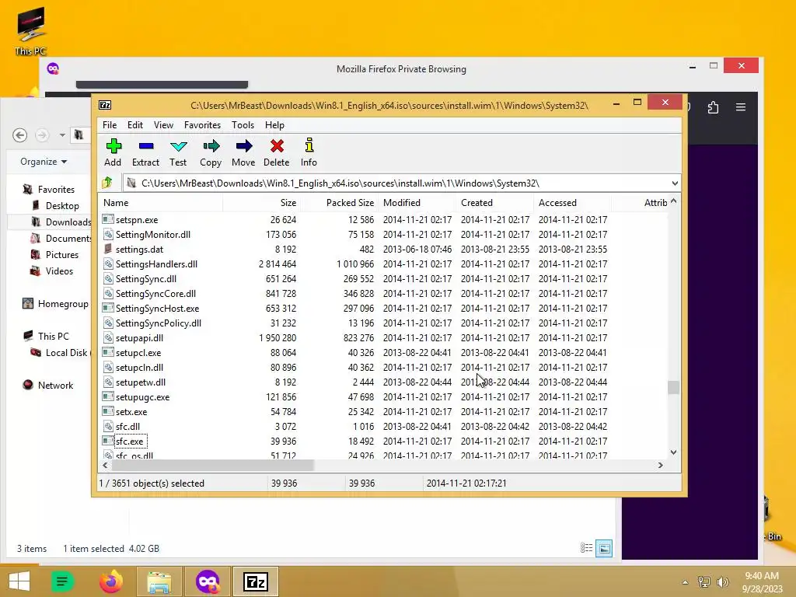Open the Firefox hamburger menu
The image size is (796, 597).
pos(741,107)
